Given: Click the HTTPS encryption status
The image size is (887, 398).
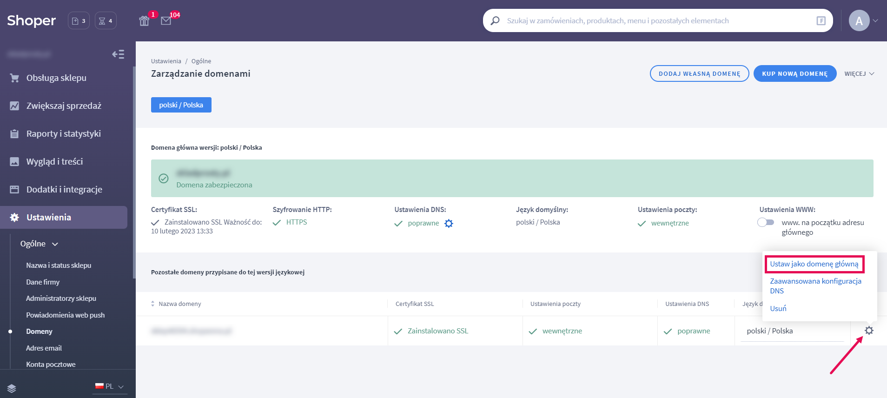Looking at the screenshot, I should click(x=297, y=222).
